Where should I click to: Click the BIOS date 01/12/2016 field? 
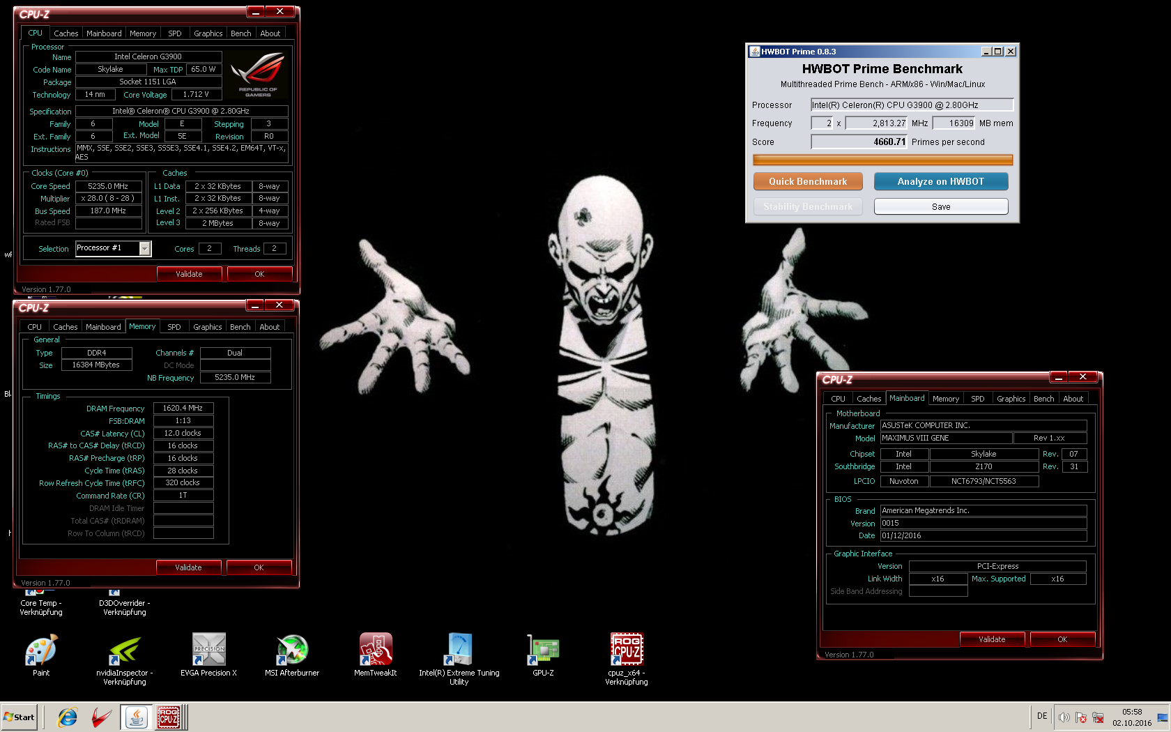pos(984,535)
